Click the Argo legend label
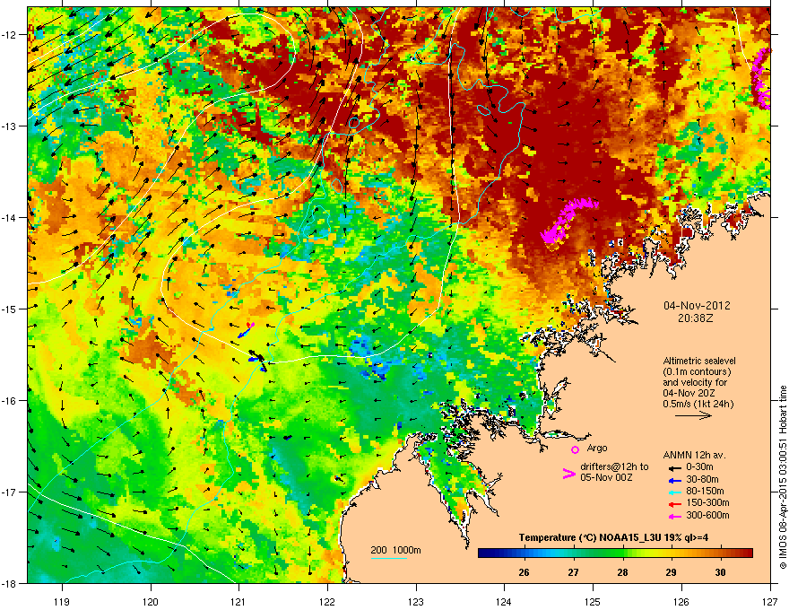Viewport: 789px width, 610px height. (597, 448)
